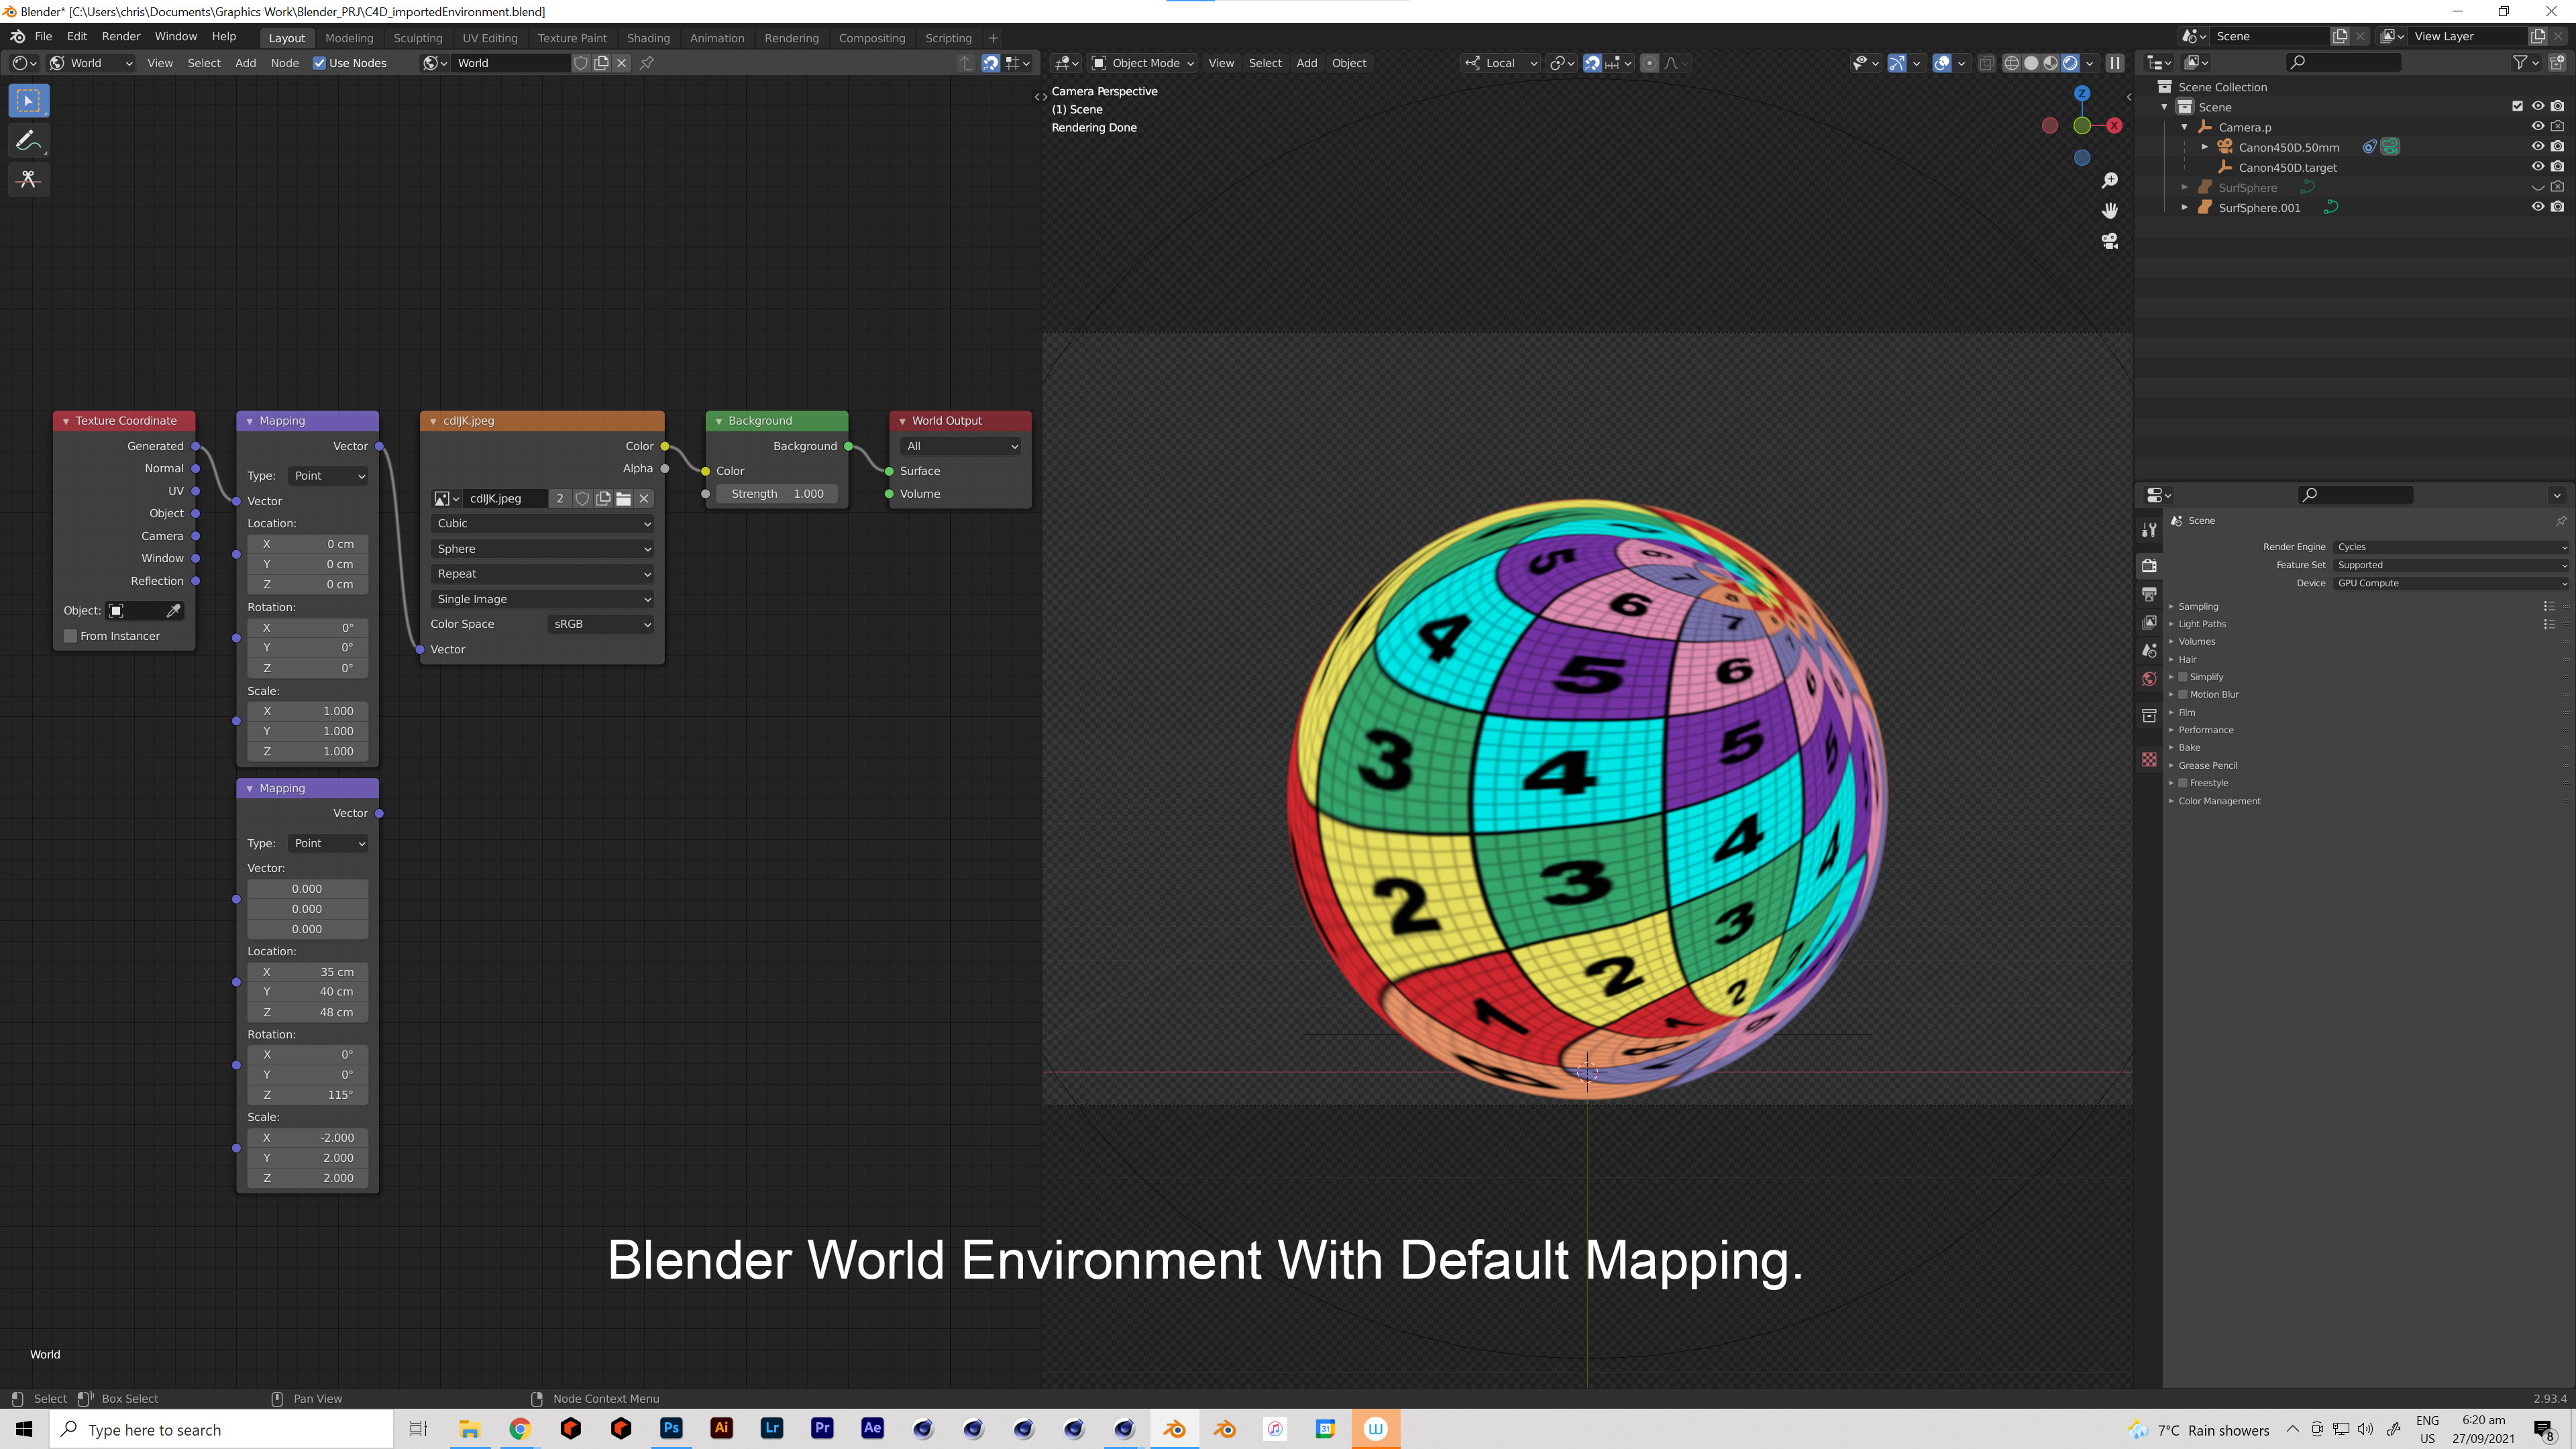Open image file browser in cdIJK.jpeg node
The height and width of the screenshot is (1449, 2576).
click(x=624, y=498)
